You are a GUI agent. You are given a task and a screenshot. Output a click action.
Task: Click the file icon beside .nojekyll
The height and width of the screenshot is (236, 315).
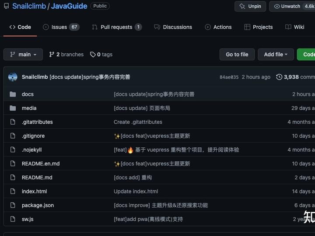[x=13, y=149]
